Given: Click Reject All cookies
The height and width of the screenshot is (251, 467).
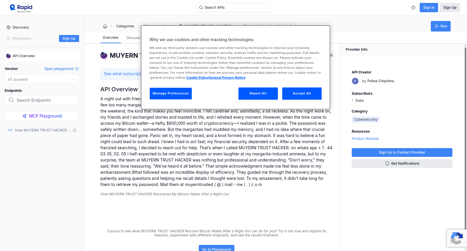Looking at the screenshot, I should 258,94.
